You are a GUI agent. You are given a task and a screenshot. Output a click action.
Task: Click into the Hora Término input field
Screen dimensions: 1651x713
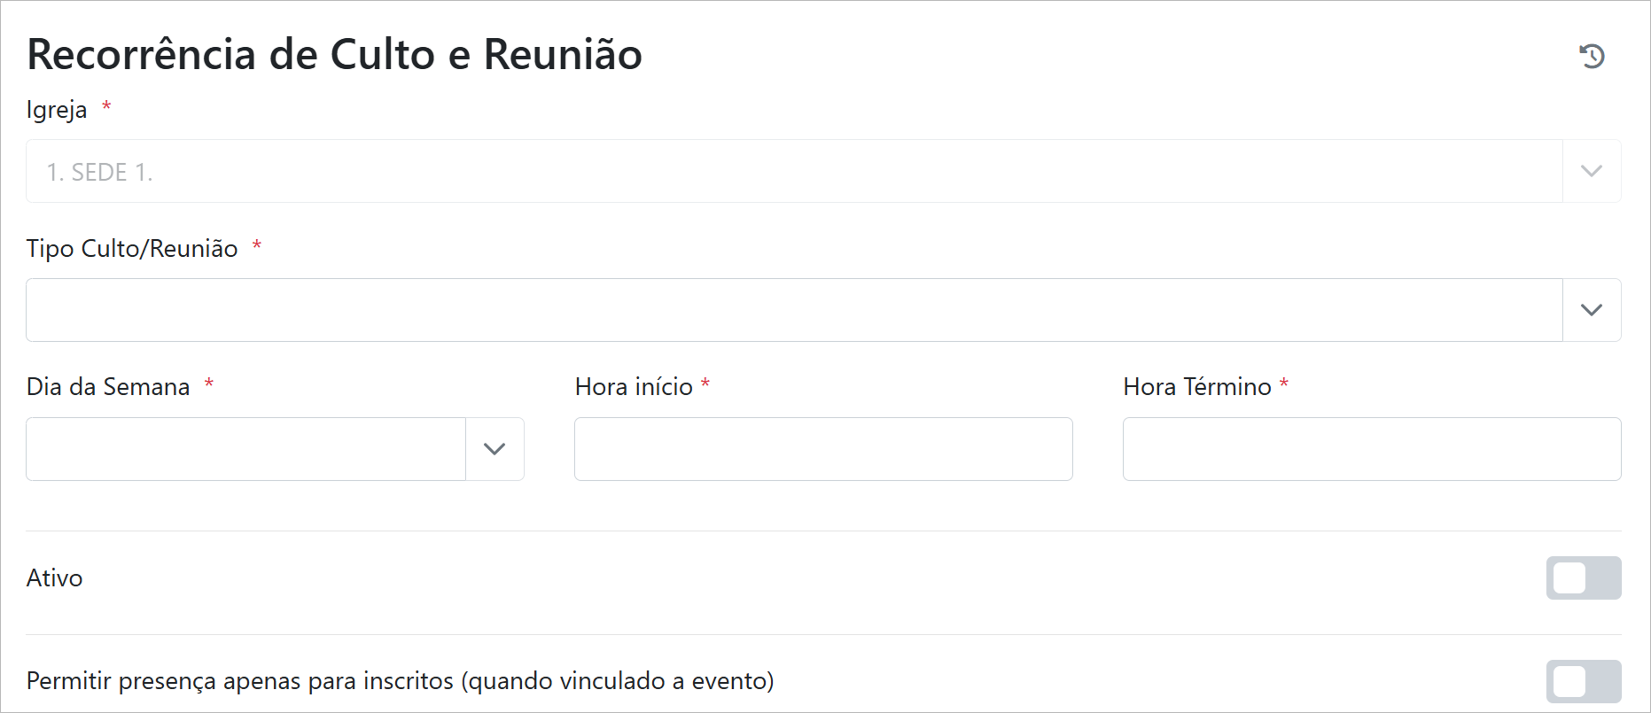1371,449
